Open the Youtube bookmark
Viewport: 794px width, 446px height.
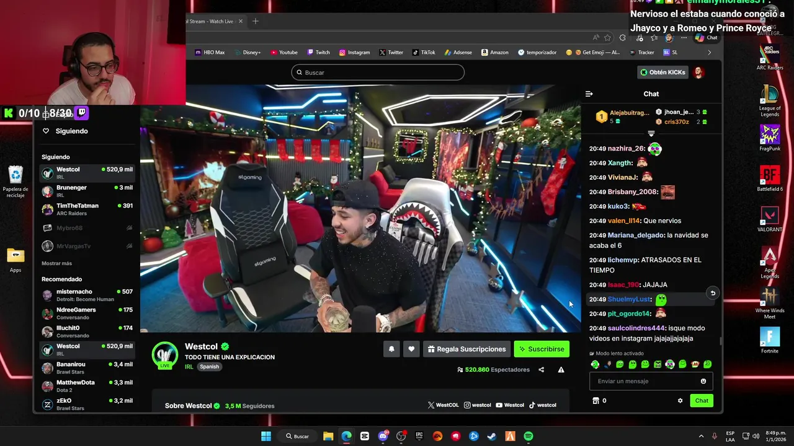284,53
